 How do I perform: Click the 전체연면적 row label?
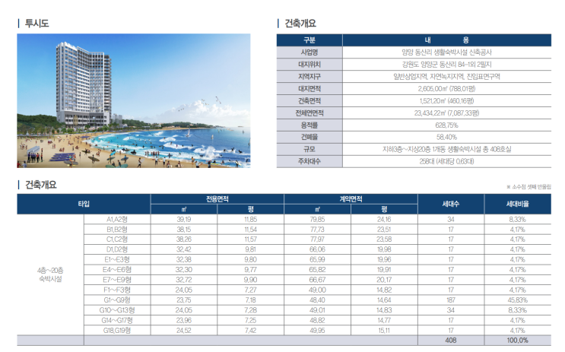pos(309,113)
